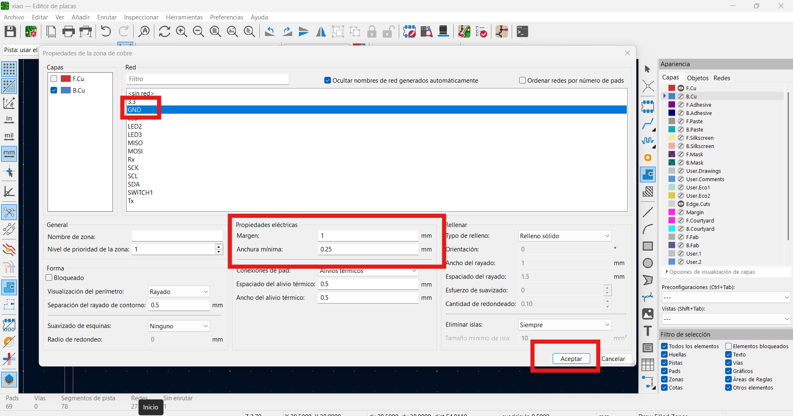Select the SWITCH1 net
This screenshot has width=793, height=416.
[376, 192]
